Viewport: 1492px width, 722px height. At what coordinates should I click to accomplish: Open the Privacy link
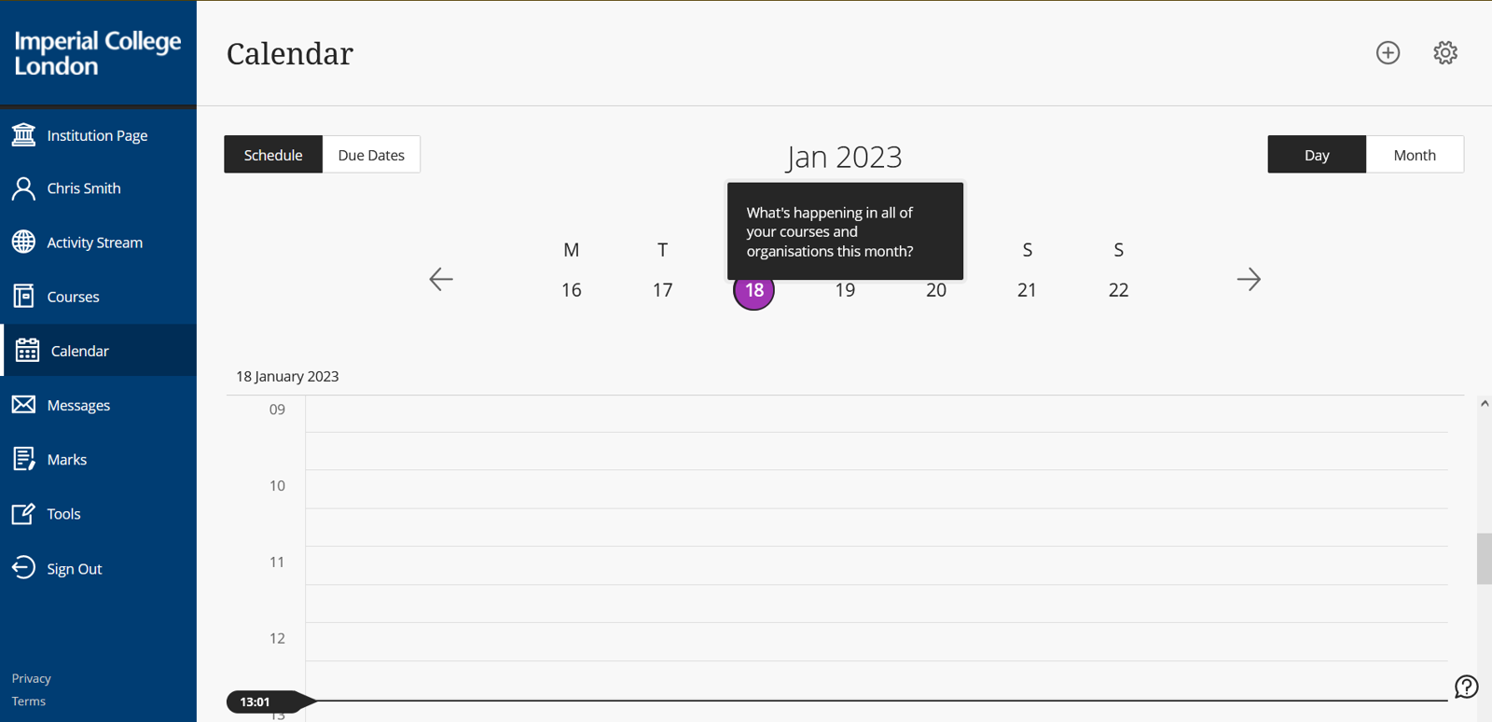pos(32,678)
